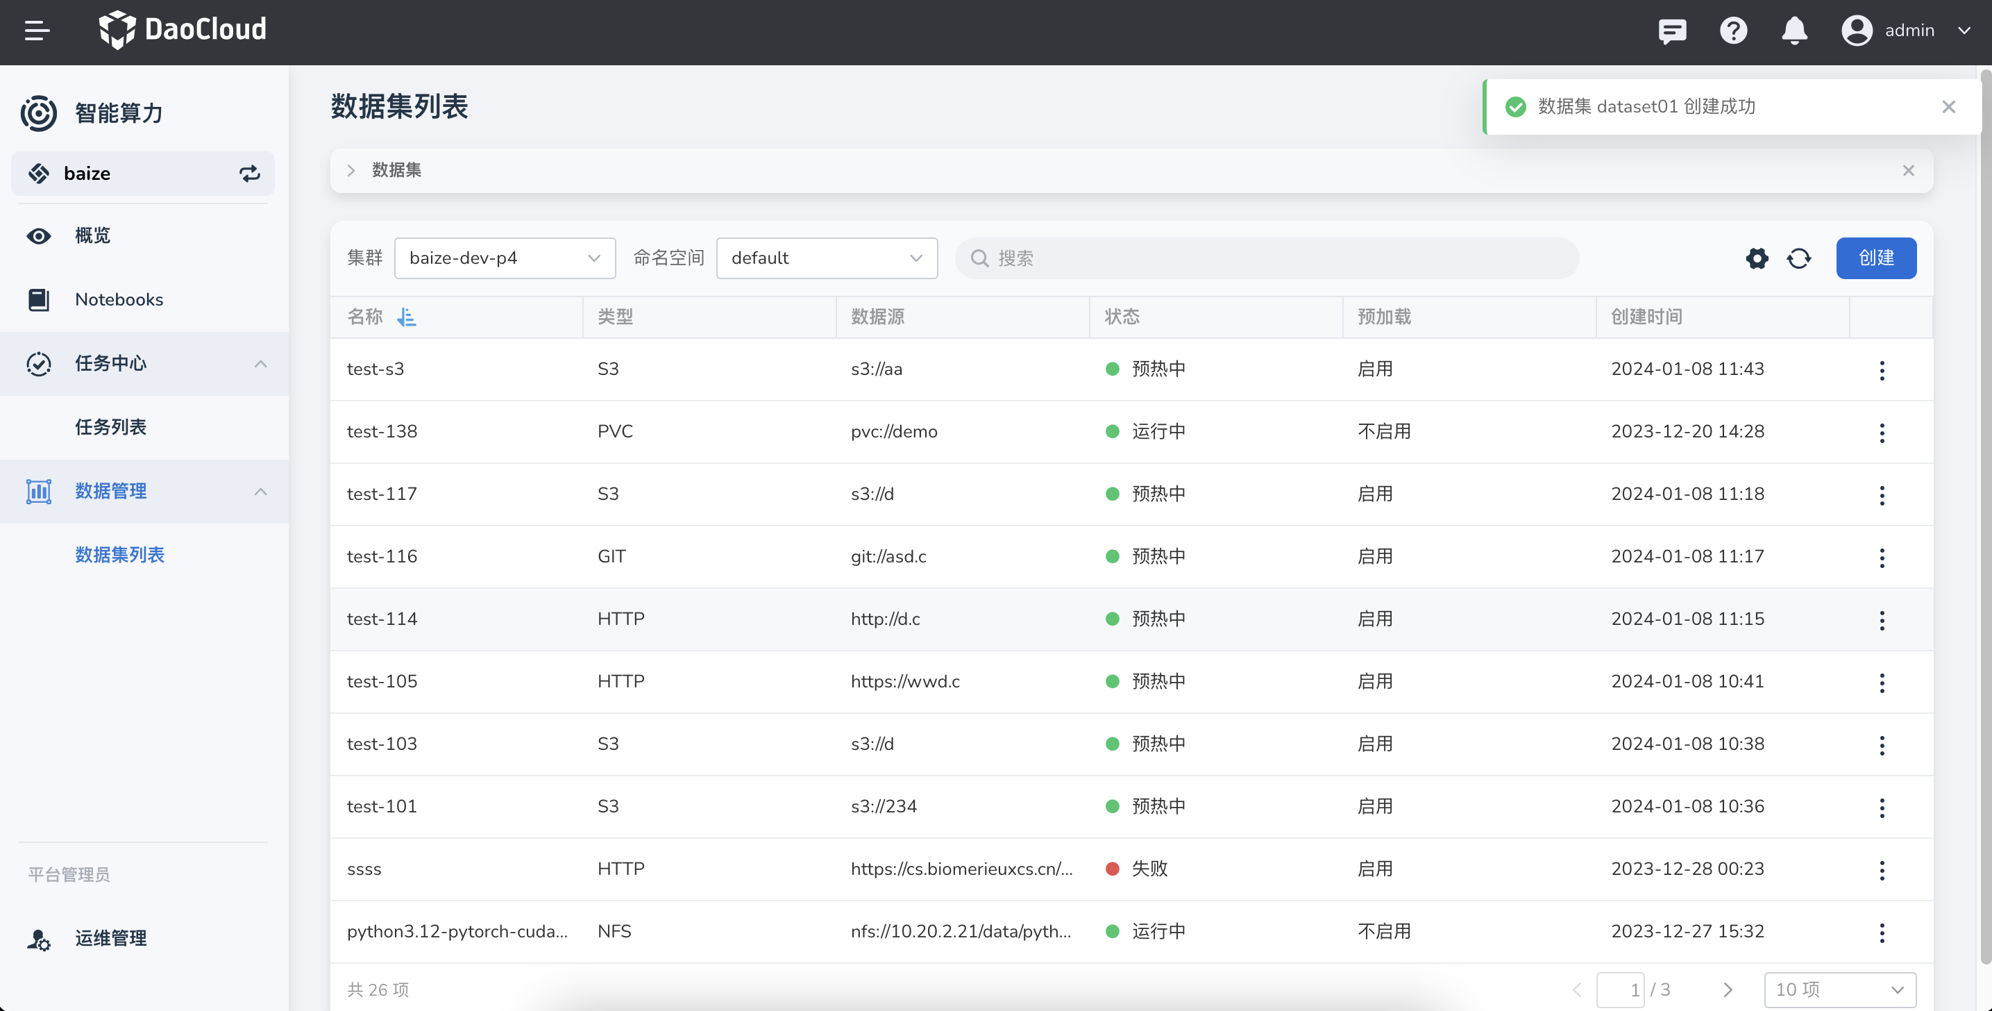Screen dimensions: 1992x1011
Task: Refresh the dataset list
Action: (x=1798, y=258)
